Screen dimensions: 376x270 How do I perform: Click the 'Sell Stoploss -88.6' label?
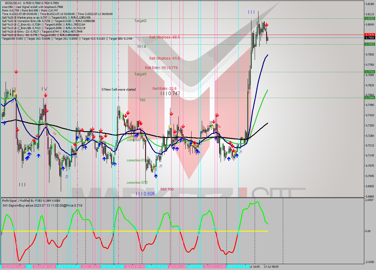[164, 37]
